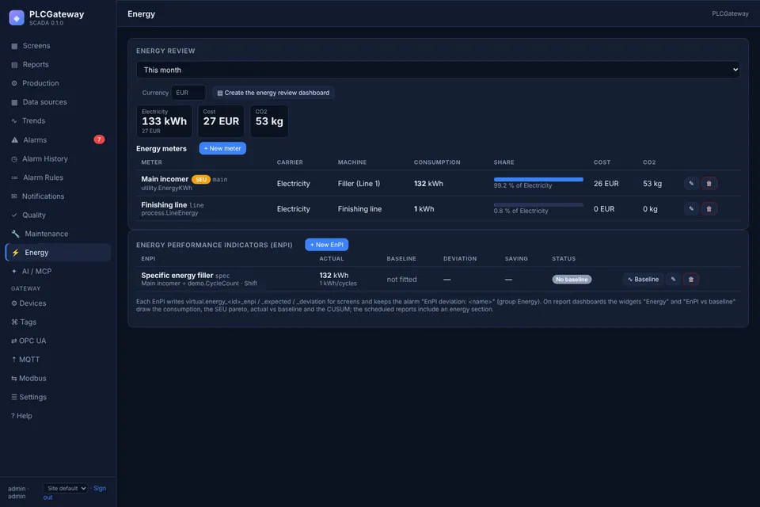Click Create the energy review dashboard

(273, 93)
